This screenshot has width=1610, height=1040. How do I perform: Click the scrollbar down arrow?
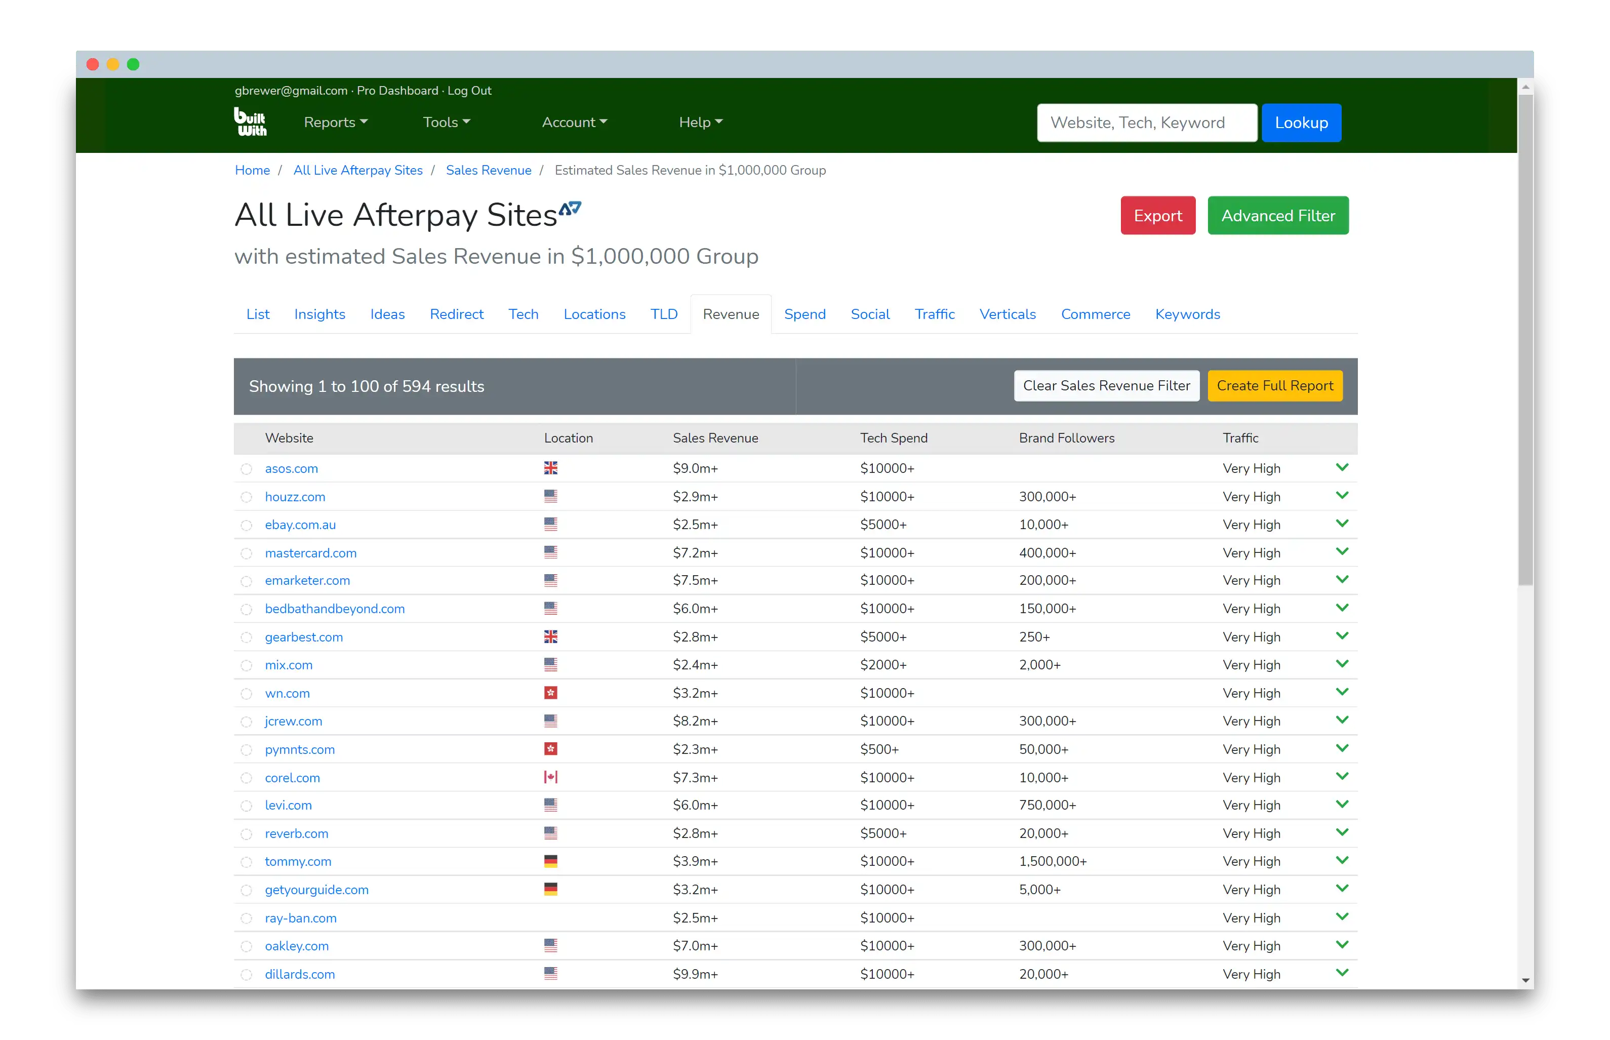pos(1525,980)
